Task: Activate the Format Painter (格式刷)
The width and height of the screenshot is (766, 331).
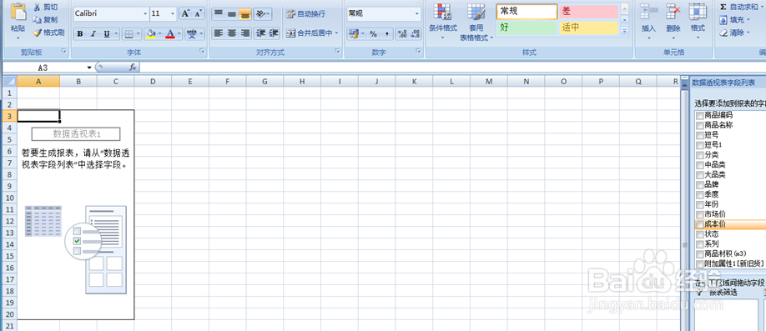Action: point(49,33)
